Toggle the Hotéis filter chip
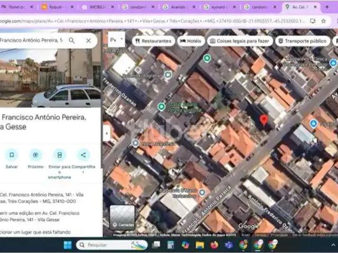This screenshot has width=338, height=253. [x=190, y=41]
